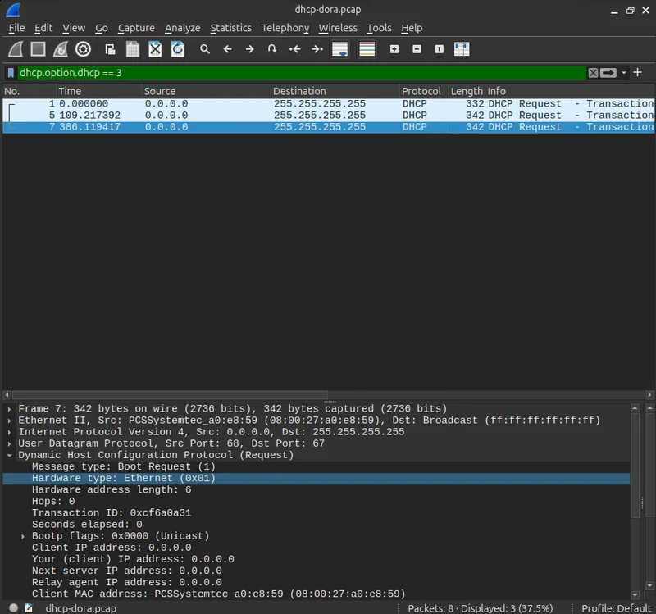Expand User Datagram Protocol node
The height and width of the screenshot is (614, 656).
[x=9, y=443]
